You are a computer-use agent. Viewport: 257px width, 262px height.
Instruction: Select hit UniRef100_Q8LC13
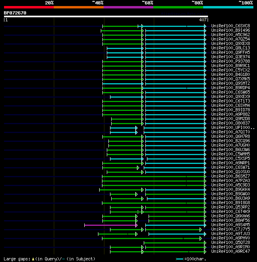click(x=230, y=48)
